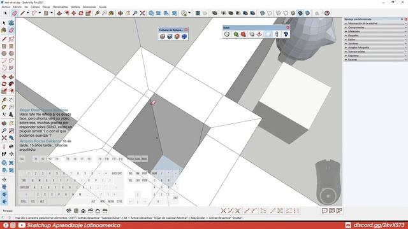Expand Etiquetas panel
Screen dimensions: 408x229
[x=375, y=36]
